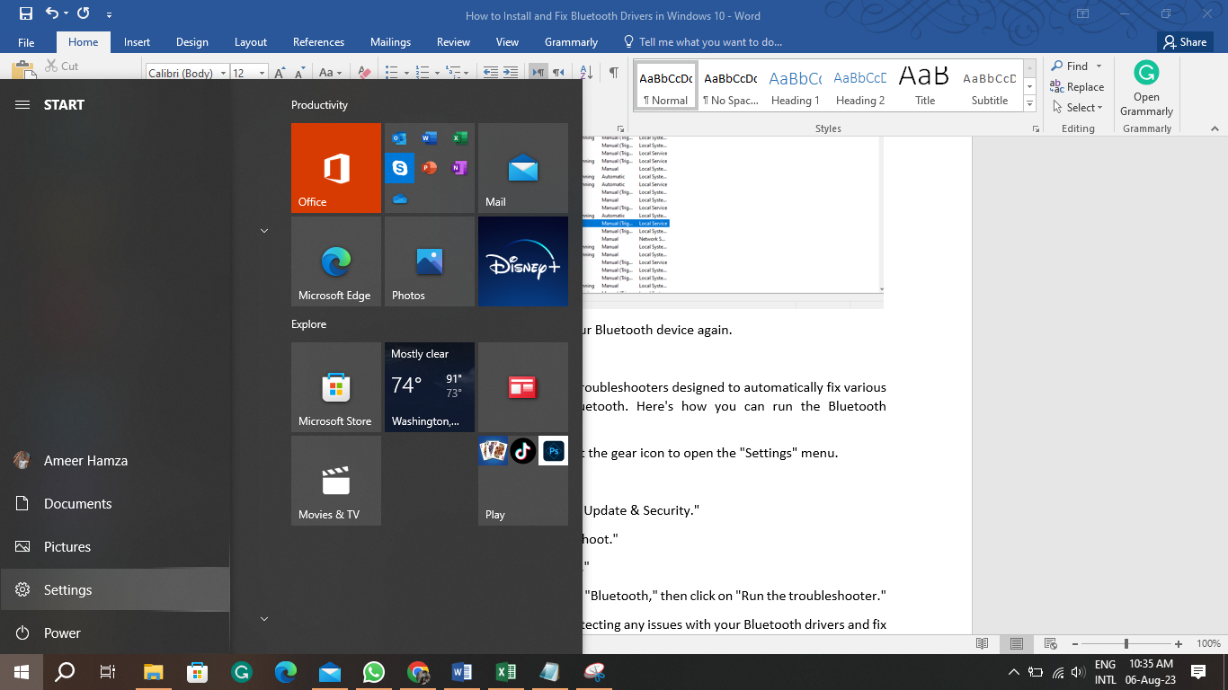Screen dimensions: 1228x690
Task: Click the zoom out minus button
Action: point(1074,644)
